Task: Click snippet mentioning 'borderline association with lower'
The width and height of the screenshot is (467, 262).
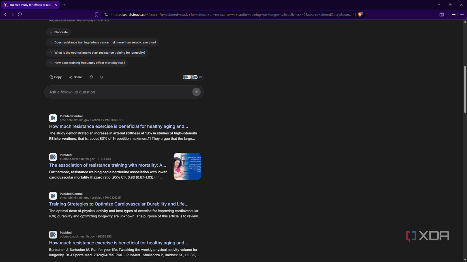Action: 108,175
